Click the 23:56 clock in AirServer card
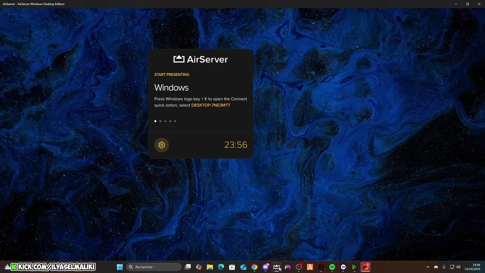 pos(236,145)
